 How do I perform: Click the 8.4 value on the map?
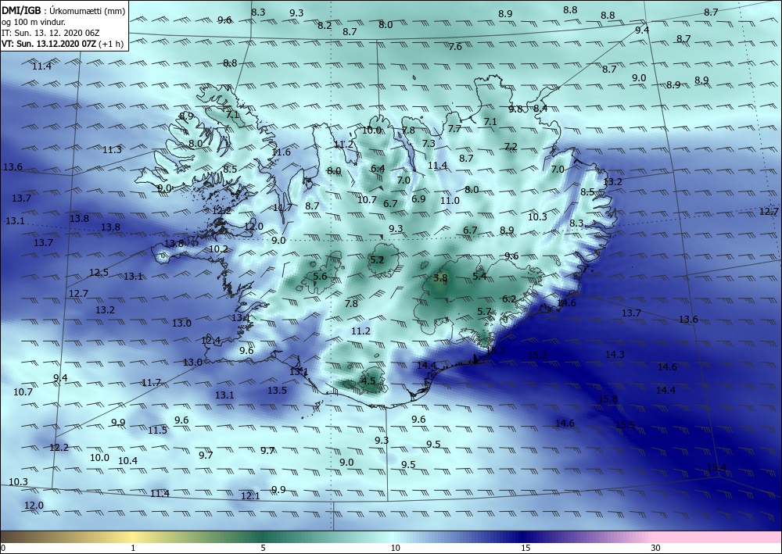540,108
